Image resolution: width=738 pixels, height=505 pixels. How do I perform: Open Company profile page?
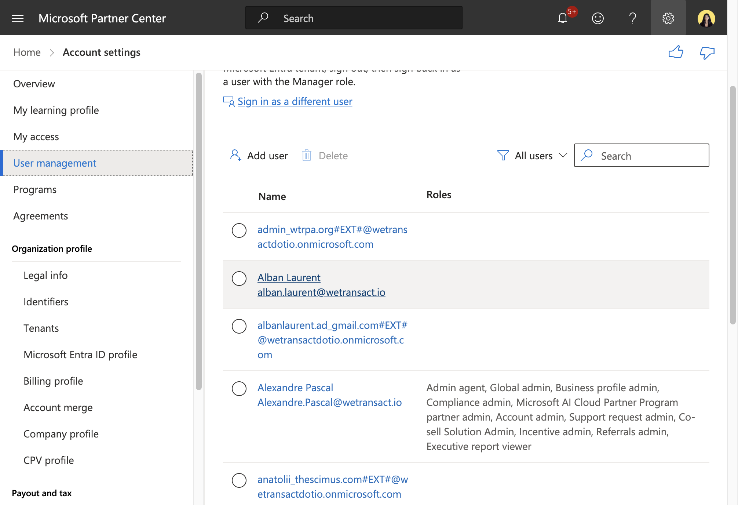pyautogui.click(x=61, y=434)
